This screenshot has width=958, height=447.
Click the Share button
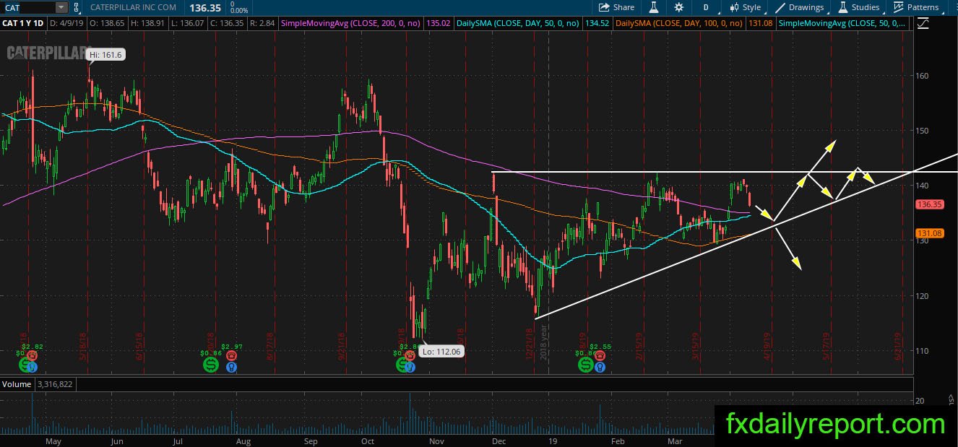[x=616, y=7]
